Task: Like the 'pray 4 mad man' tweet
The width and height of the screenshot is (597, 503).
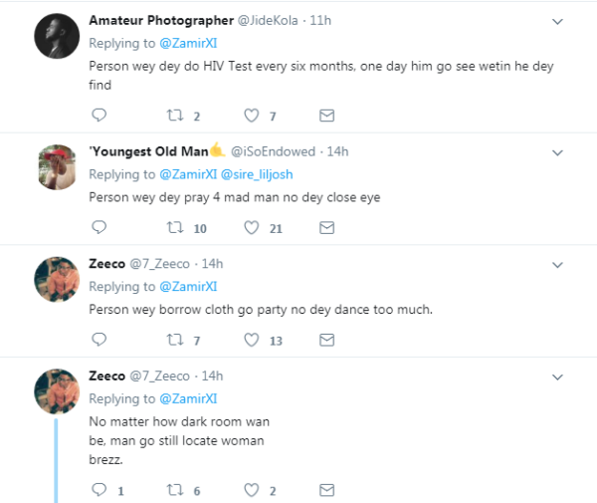Action: (x=252, y=228)
